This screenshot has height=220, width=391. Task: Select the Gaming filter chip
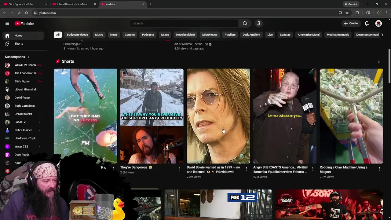tap(130, 35)
